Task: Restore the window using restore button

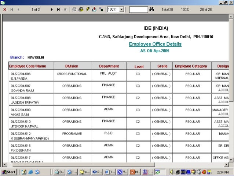Action: (x=226, y=3)
